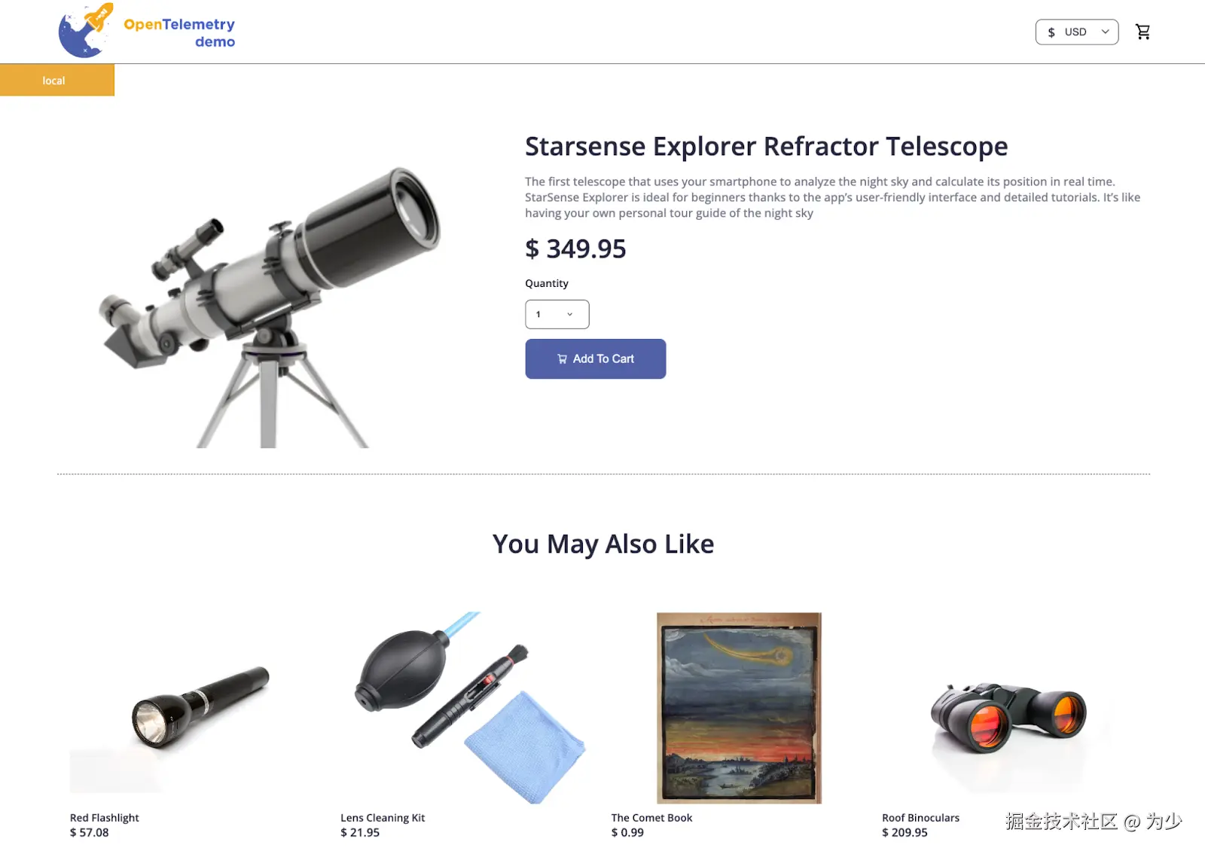Click the dollar sign in currency selector
The width and height of the screenshot is (1205, 854).
pyautogui.click(x=1051, y=32)
